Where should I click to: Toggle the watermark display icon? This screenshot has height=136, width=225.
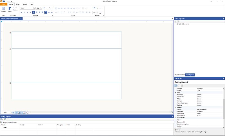pos(24,113)
